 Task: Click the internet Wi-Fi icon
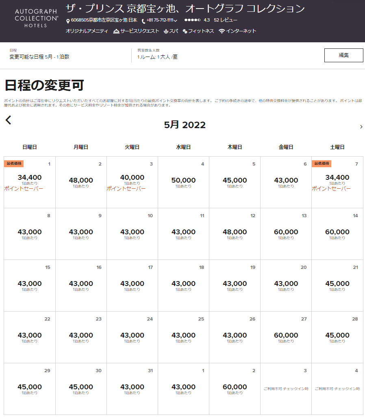(x=222, y=31)
